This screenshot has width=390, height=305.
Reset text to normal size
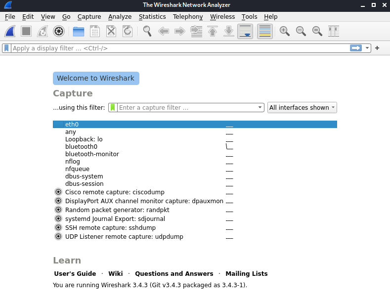point(317,31)
